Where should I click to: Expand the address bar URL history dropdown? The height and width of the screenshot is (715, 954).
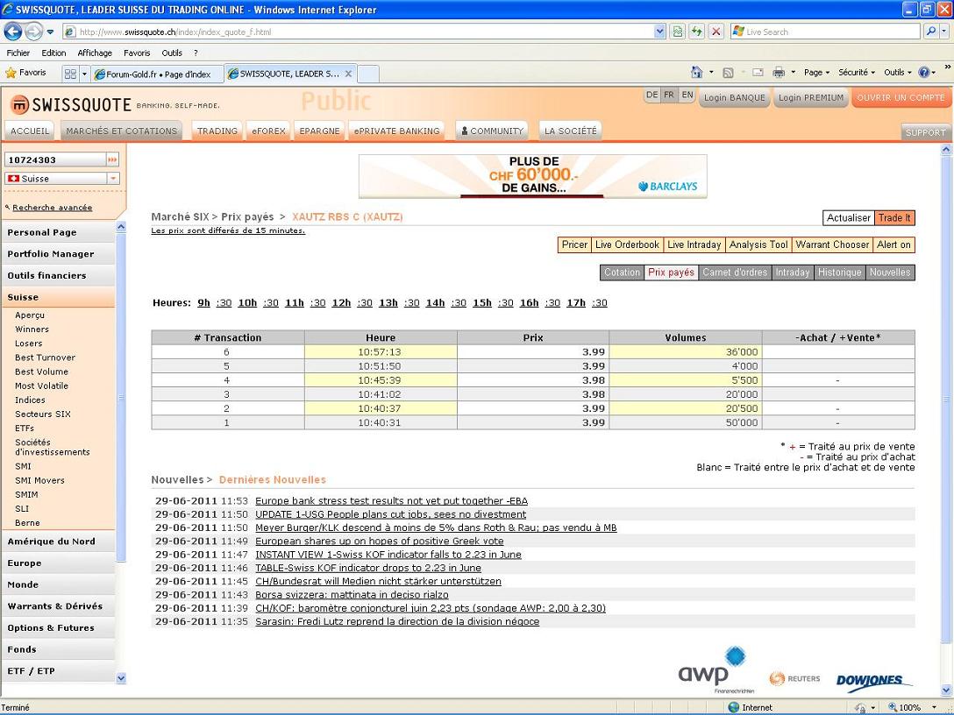[x=659, y=32]
